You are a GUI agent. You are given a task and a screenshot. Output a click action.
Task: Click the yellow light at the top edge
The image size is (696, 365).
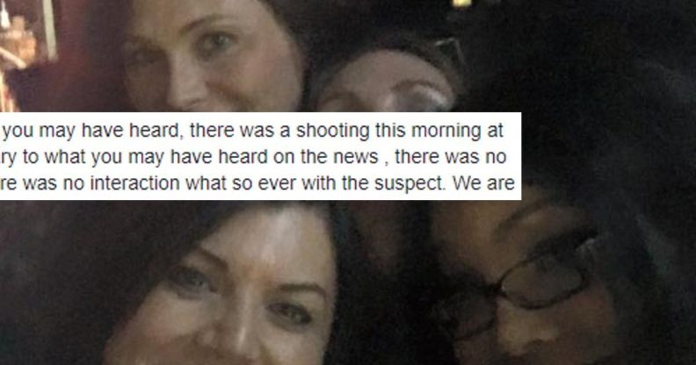[461, 4]
